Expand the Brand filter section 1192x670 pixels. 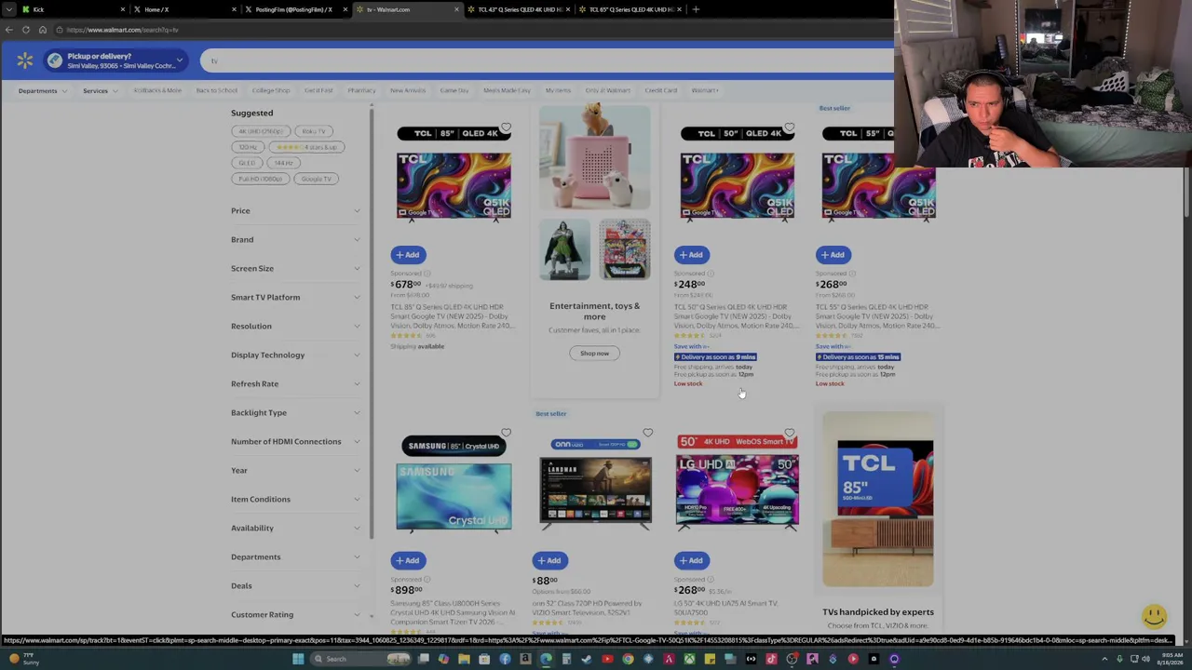[295, 239]
